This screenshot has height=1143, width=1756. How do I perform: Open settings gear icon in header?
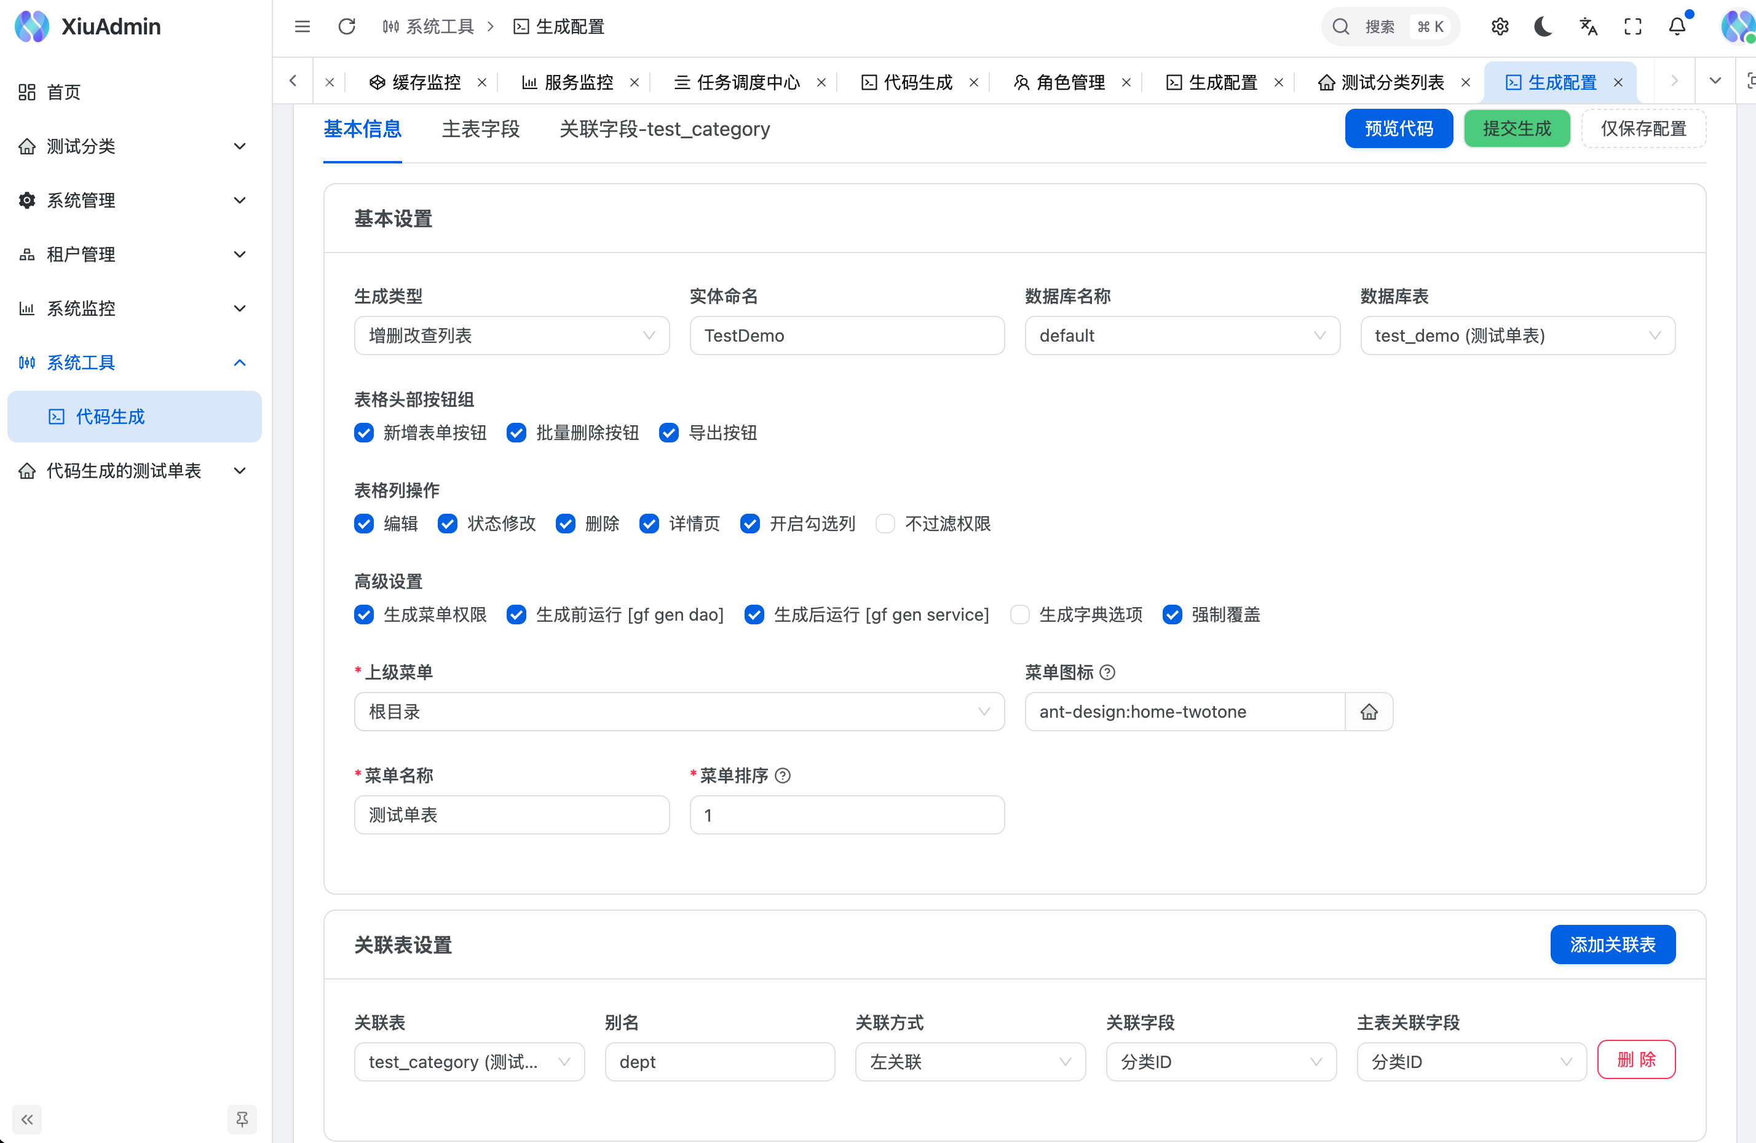[1499, 26]
